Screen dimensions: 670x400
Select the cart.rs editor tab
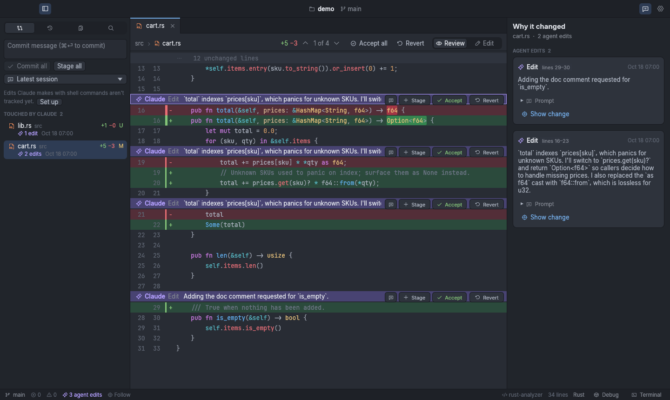pyautogui.click(x=155, y=26)
